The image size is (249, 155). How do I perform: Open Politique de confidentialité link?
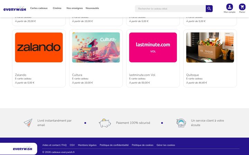[114, 145]
